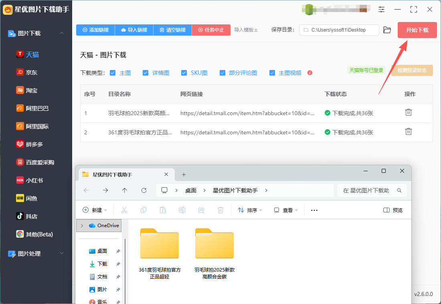441x304 pixels.
Task: Disable the 部分评论图 checkbox
Action: coord(223,73)
